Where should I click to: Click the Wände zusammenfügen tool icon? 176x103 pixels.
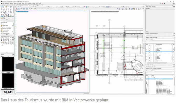(2, 27)
